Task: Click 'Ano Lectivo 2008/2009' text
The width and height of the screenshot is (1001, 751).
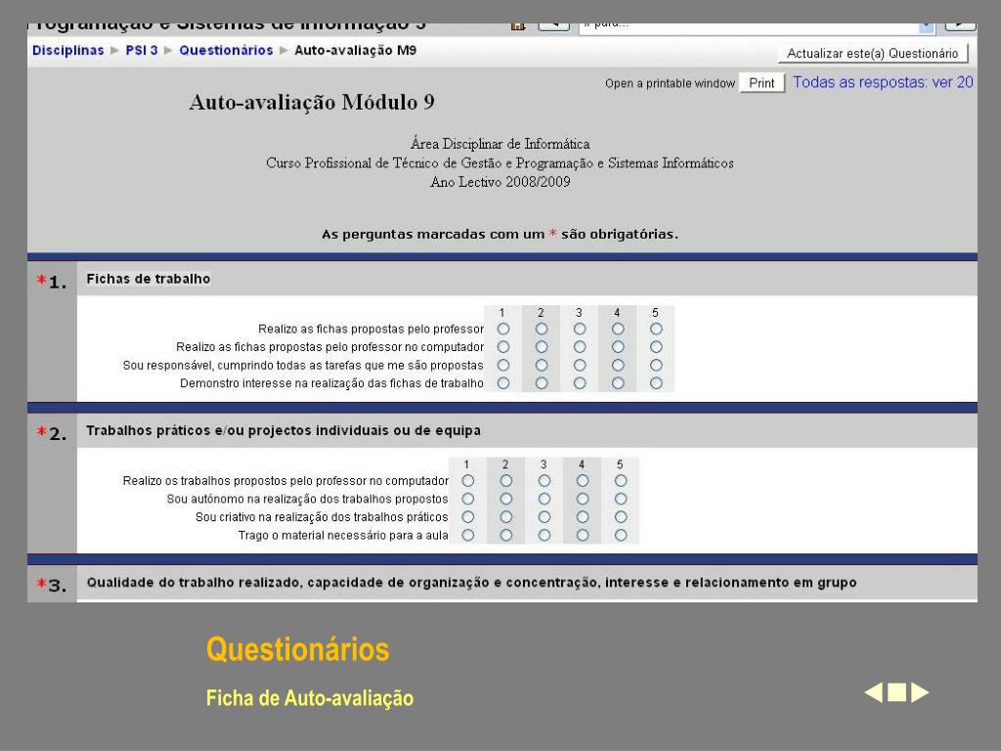Action: [x=500, y=182]
